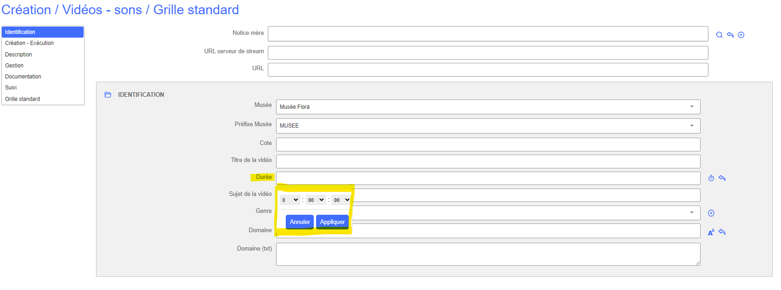
Task: Click the undo arrow beside the Domaine field
Action: [722, 232]
